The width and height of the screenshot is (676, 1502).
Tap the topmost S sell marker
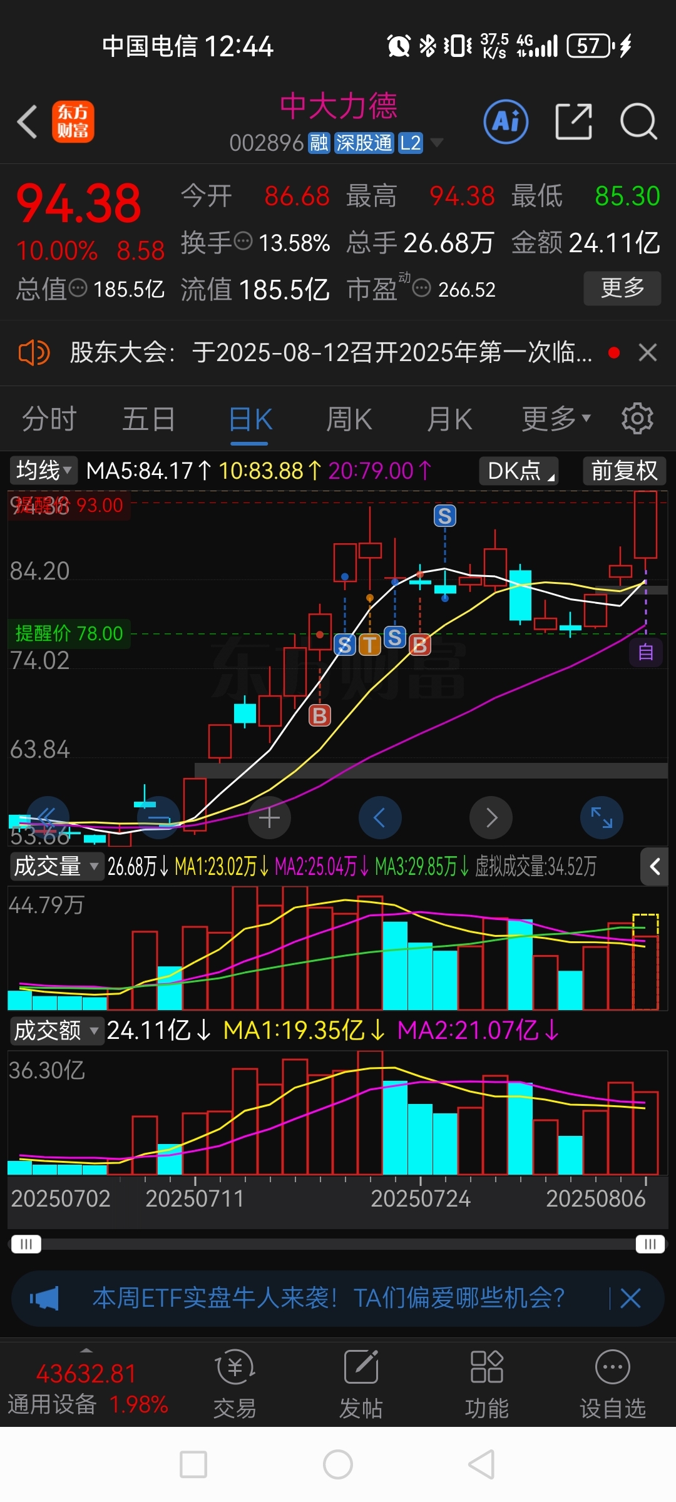click(445, 516)
